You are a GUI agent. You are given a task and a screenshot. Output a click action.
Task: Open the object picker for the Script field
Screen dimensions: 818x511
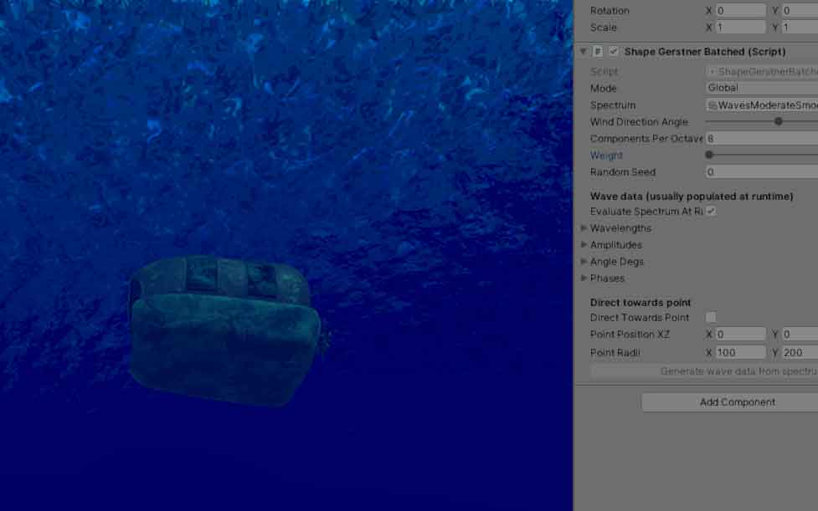tap(814, 71)
